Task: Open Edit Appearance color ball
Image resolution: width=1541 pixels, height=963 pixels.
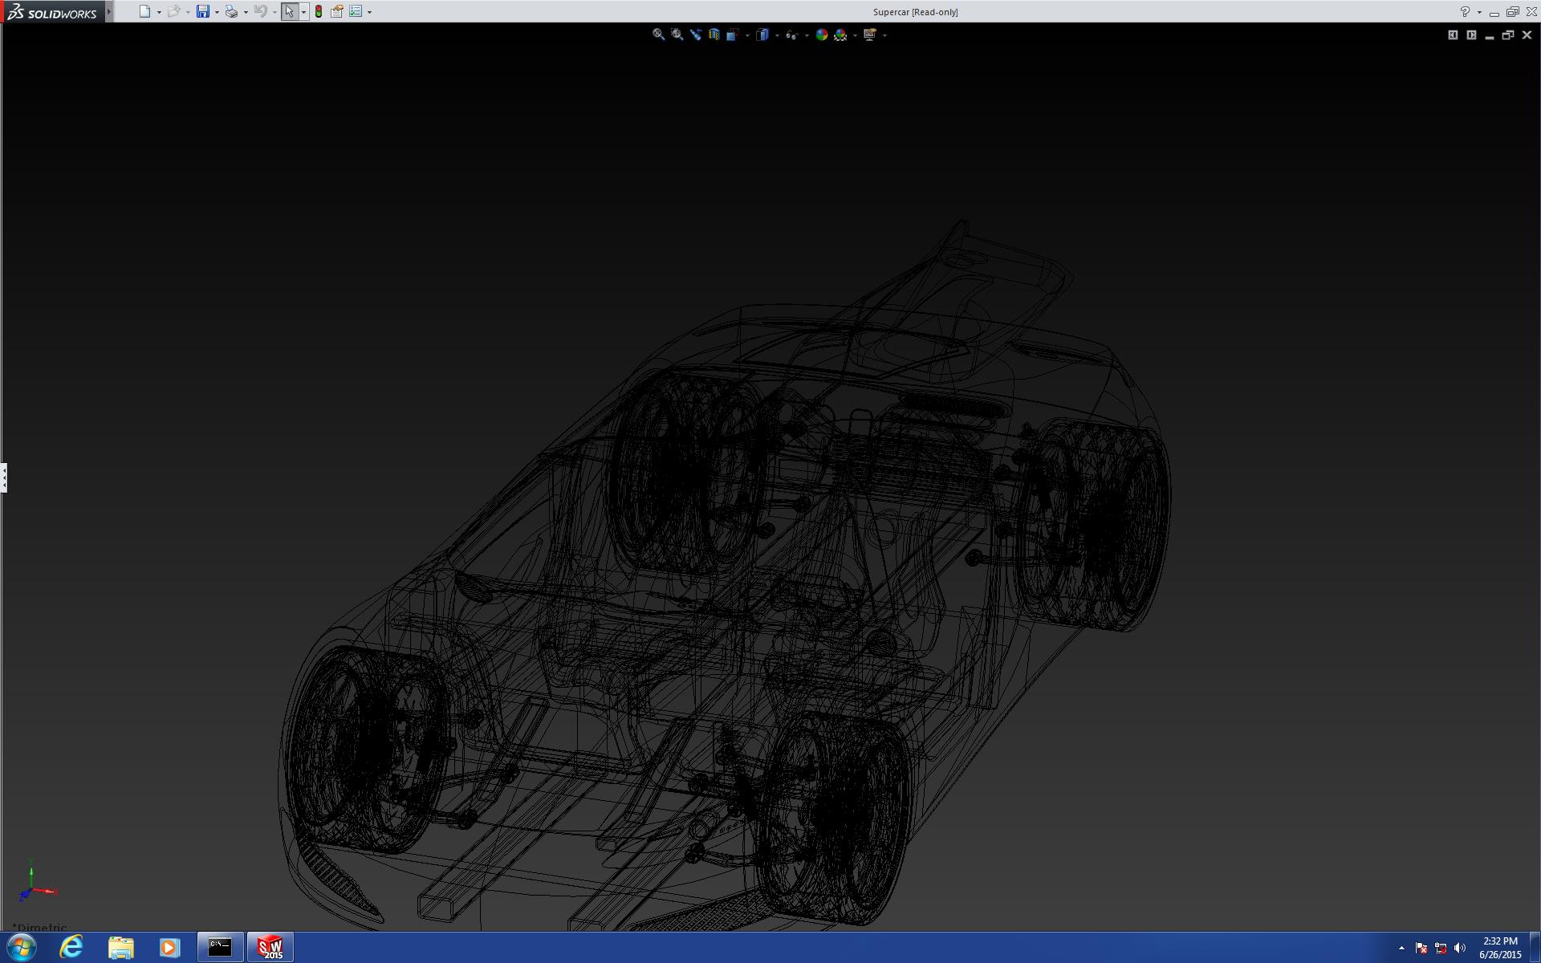Action: (x=821, y=35)
